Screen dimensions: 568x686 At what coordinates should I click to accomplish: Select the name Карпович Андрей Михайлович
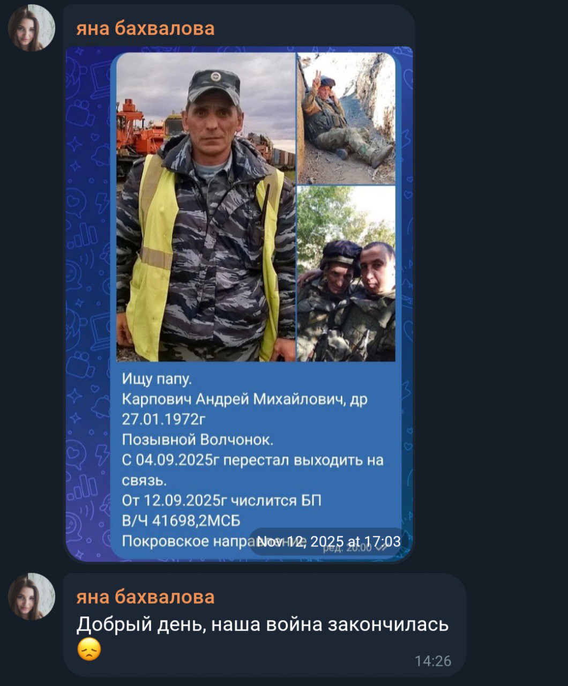(x=234, y=399)
